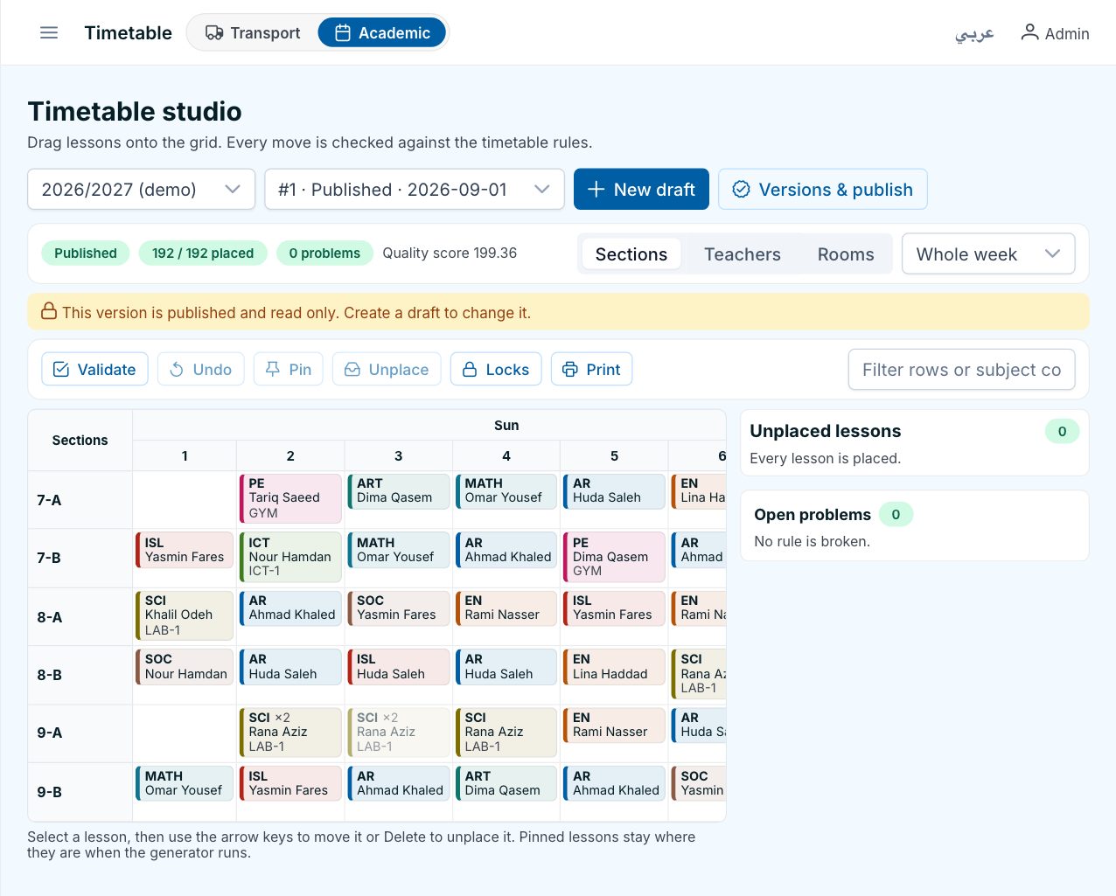The height and width of the screenshot is (896, 1116).
Task: Open the Whole week dropdown
Action: [x=988, y=254]
